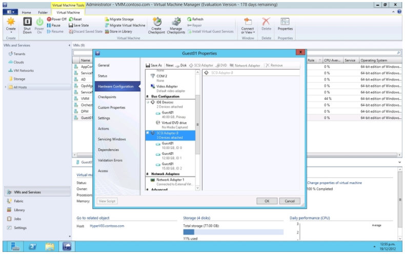Viewport: 405px width, 255px height.
Task: Open the Home ribbon tab
Action: click(x=26, y=12)
